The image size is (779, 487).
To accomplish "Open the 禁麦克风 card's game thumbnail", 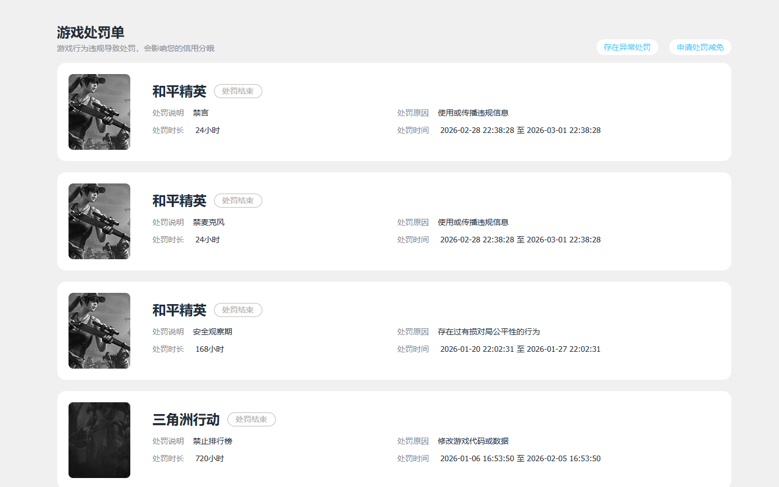I will click(x=99, y=221).
